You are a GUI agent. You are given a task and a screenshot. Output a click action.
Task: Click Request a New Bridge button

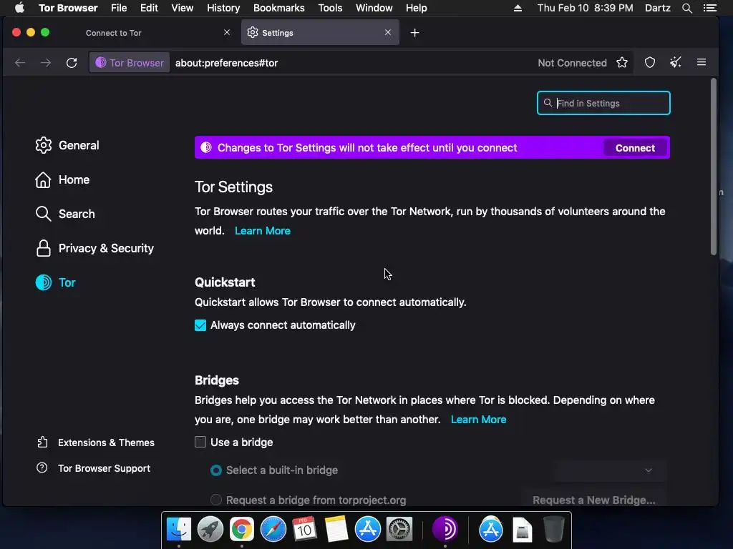[593, 500]
